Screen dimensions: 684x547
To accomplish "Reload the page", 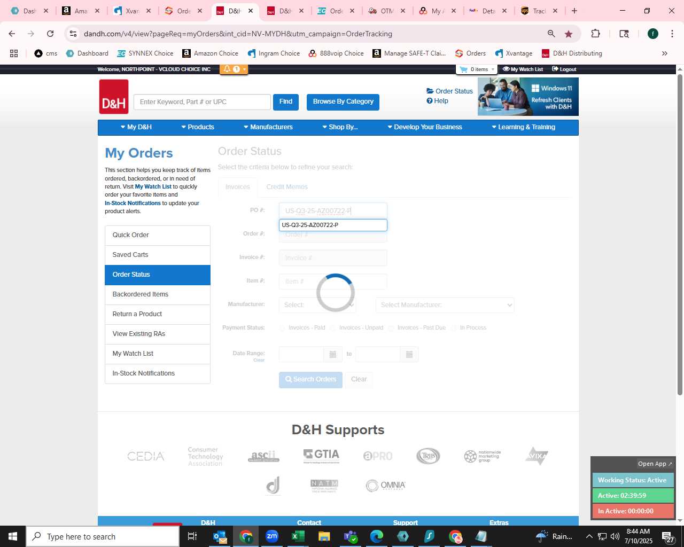I will pos(50,34).
